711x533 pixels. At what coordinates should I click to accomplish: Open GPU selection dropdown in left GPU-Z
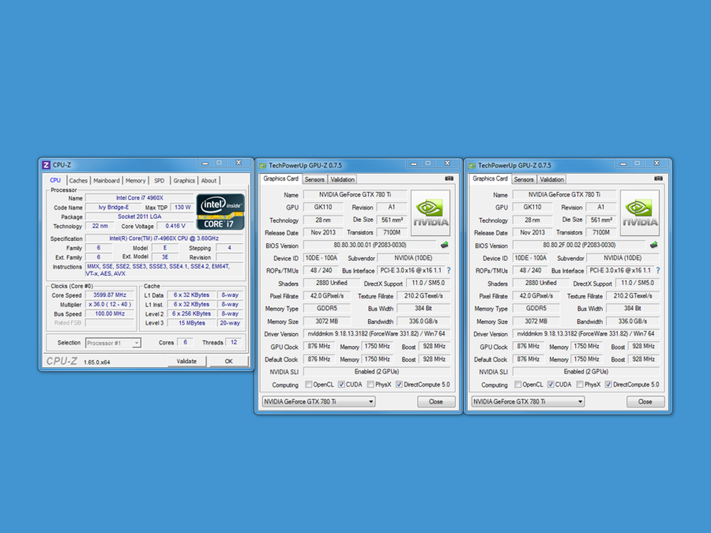(319, 402)
